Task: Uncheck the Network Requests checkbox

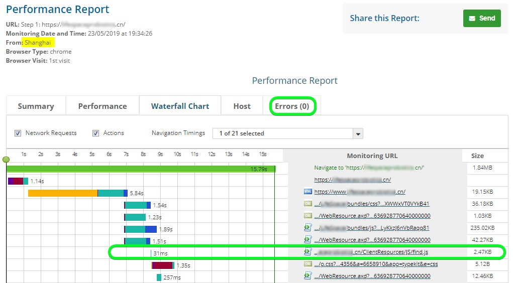Action: [18, 133]
